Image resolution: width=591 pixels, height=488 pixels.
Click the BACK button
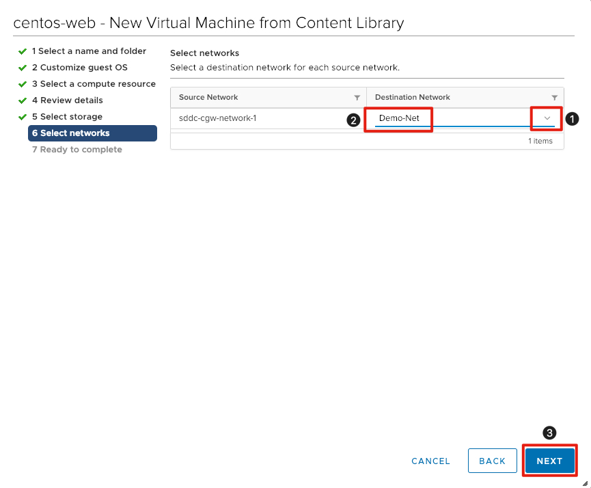point(492,461)
